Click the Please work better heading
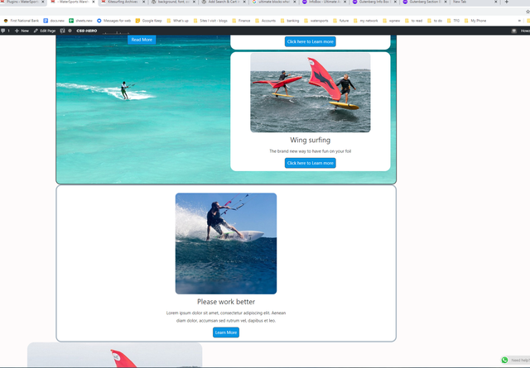This screenshot has width=530, height=368. point(226,302)
